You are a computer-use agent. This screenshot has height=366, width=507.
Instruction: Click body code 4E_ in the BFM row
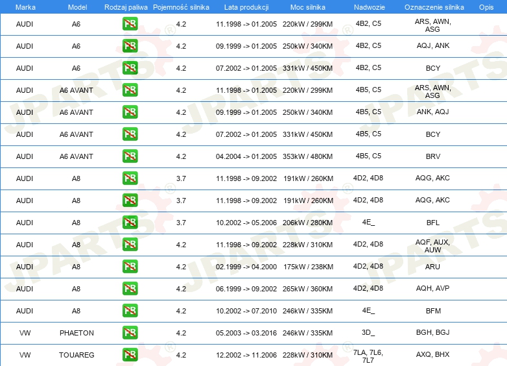(368, 310)
